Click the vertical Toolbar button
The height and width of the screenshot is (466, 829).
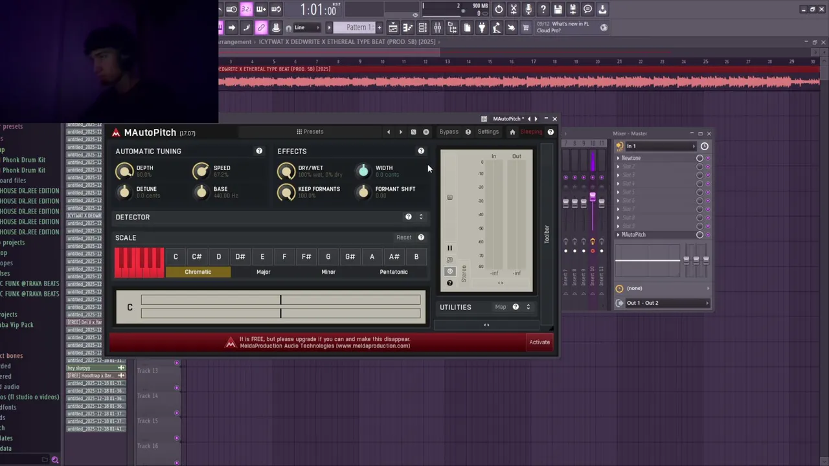point(547,234)
